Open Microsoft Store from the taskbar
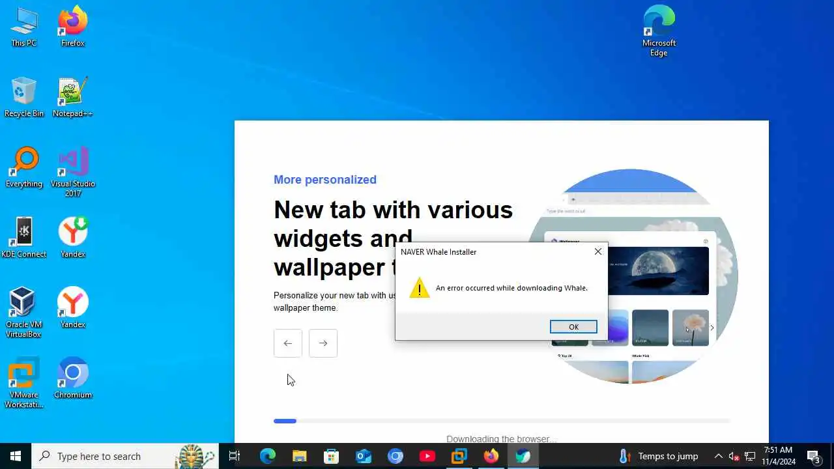Viewport: 834px width, 469px height. (332, 456)
